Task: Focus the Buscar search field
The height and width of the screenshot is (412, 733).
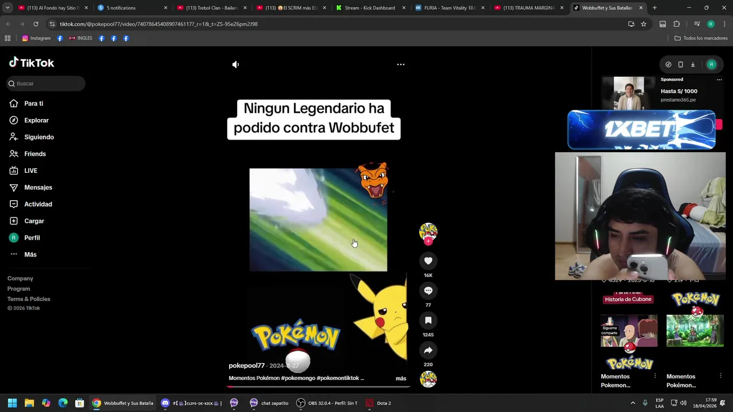Action: (46, 84)
